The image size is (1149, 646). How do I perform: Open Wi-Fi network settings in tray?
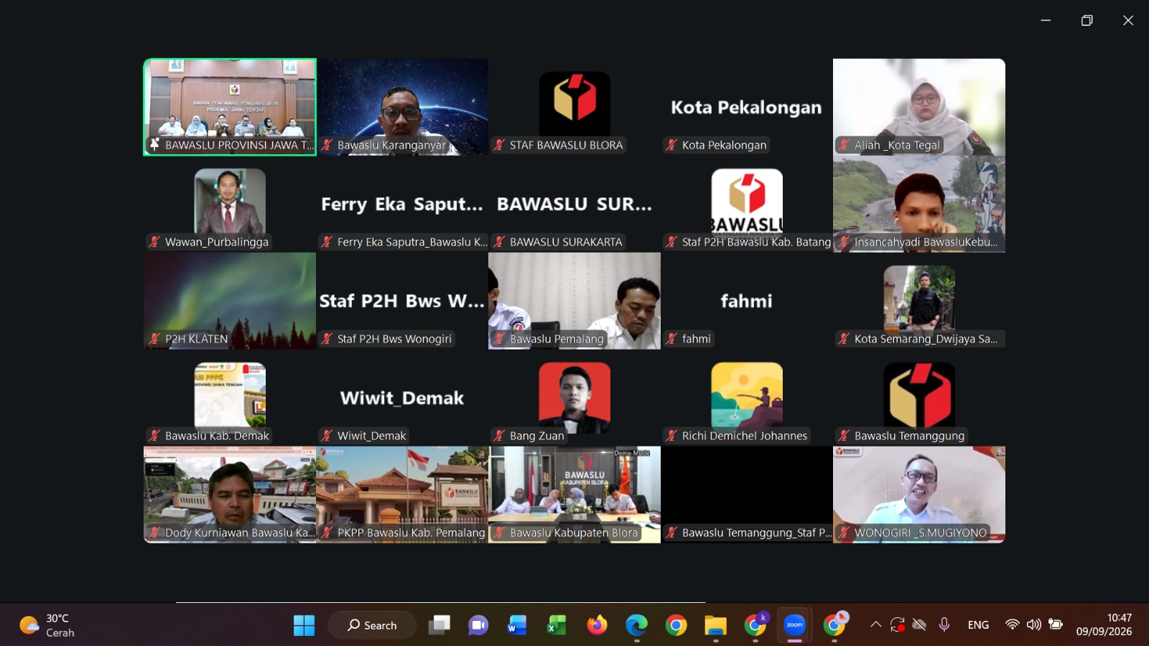1013,624
